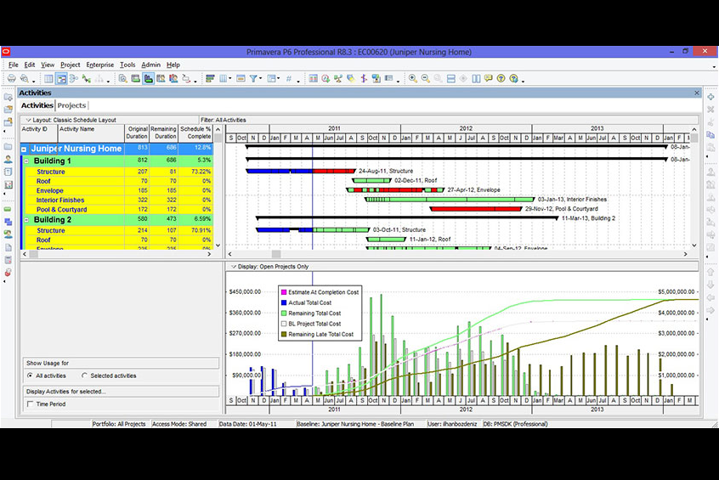Click the Actual Total Cost blue legend swatch
This screenshot has height=480, width=719.
(284, 302)
